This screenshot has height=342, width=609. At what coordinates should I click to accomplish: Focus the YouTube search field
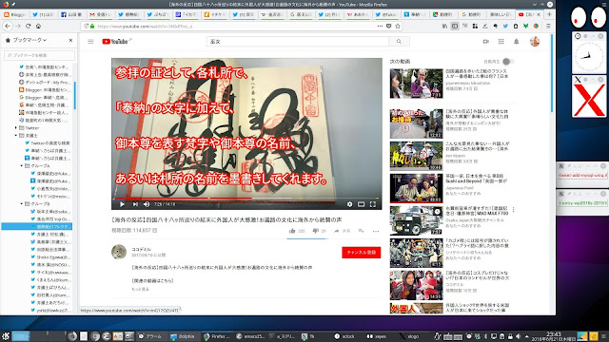(x=298, y=42)
